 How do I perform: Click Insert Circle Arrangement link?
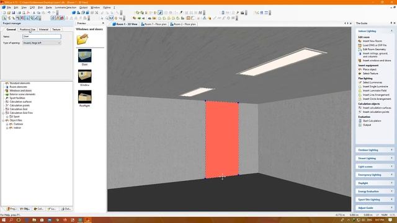[377, 99]
